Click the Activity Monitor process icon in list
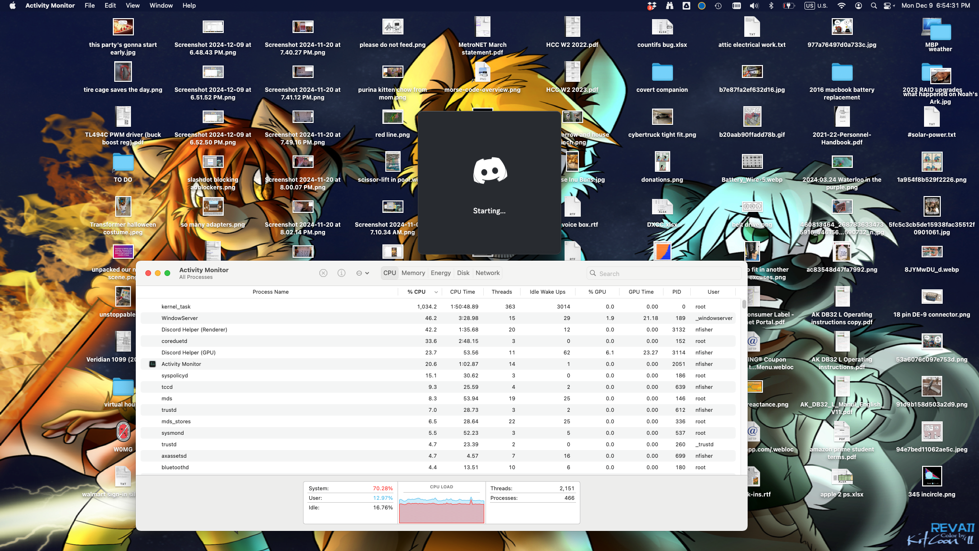The width and height of the screenshot is (979, 551). [x=152, y=364]
